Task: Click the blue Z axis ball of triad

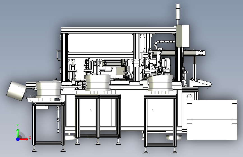Action: 18,139
